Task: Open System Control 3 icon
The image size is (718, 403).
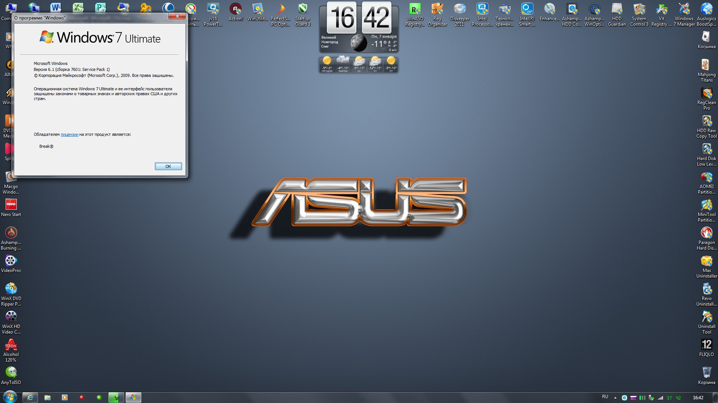Action: [x=639, y=15]
